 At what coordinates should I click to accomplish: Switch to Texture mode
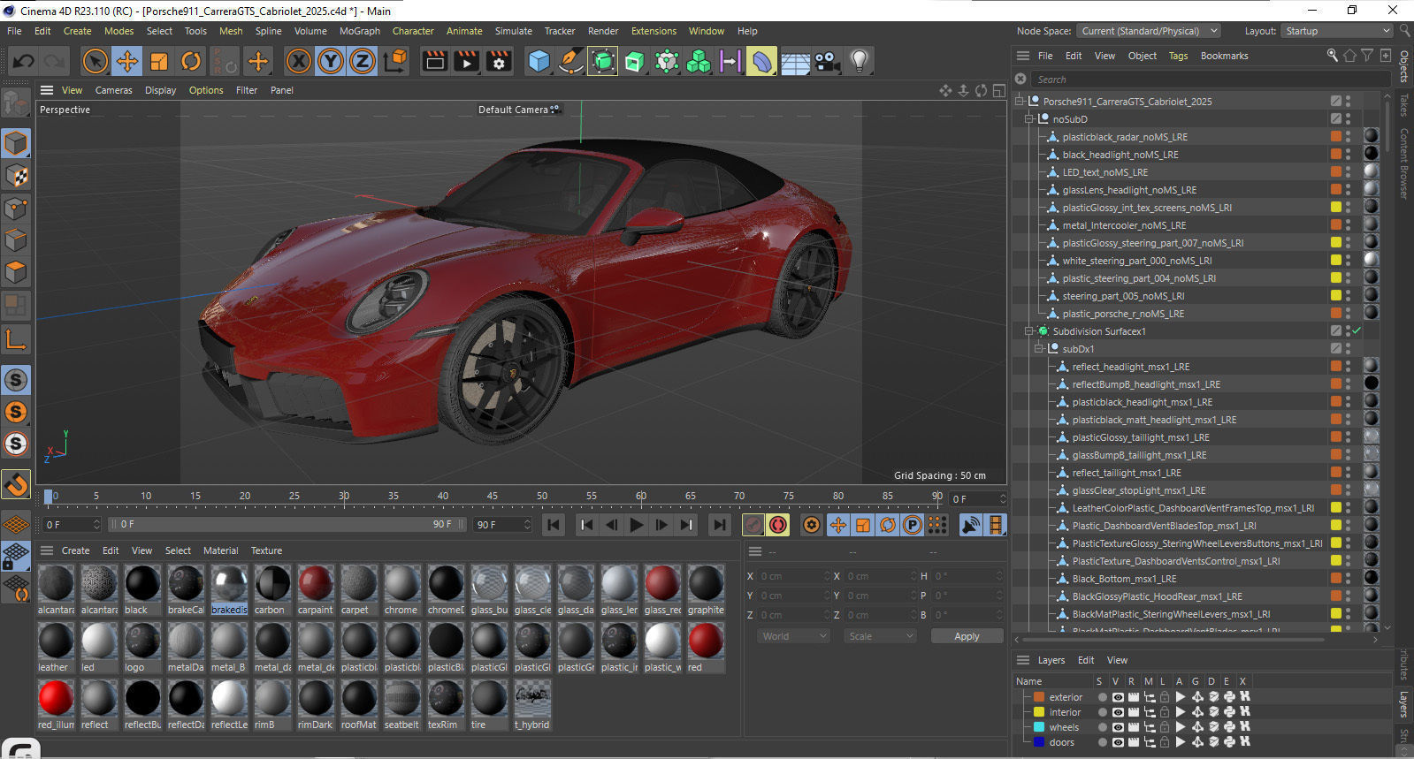click(x=16, y=176)
